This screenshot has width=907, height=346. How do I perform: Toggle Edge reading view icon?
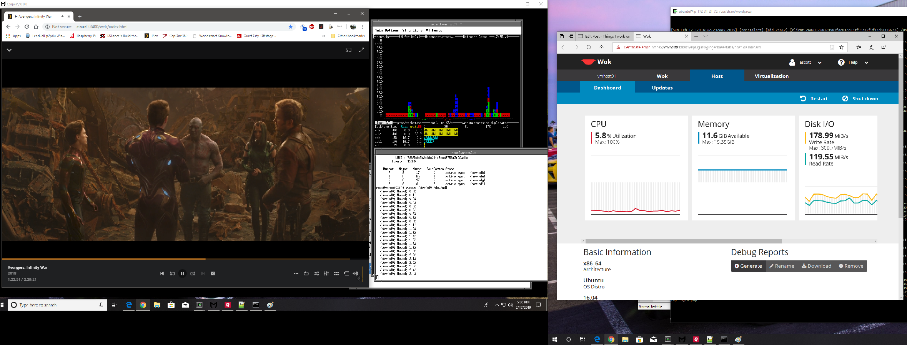[832, 47]
